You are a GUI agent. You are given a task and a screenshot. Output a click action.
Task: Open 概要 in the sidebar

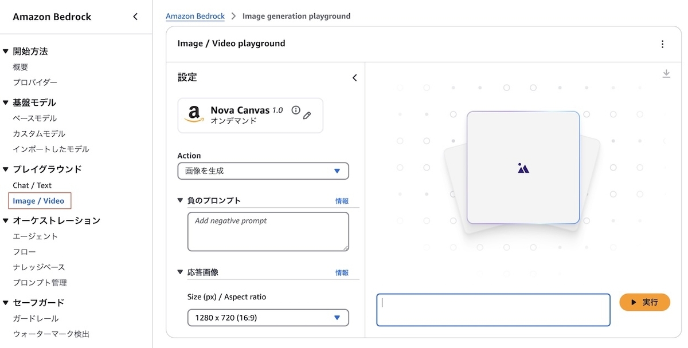[21, 67]
